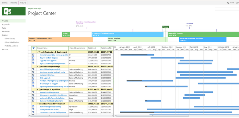This screenshot has height=118, width=239.
Task: Click the info icon column header
Action: 34,48
